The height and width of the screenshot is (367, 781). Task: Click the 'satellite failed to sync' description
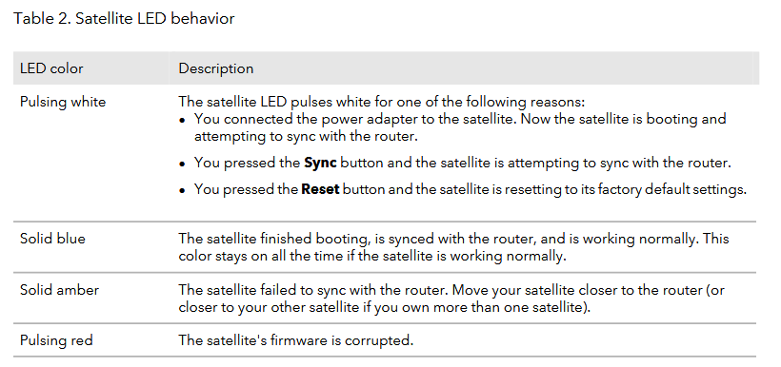click(451, 299)
